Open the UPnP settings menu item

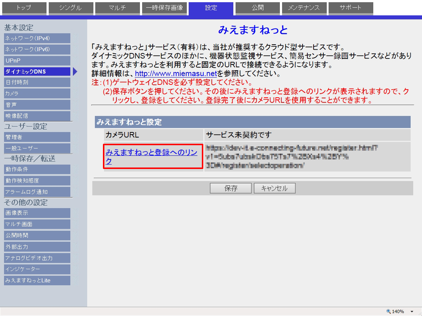[37, 60]
